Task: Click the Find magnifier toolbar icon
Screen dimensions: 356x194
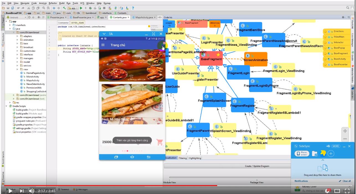Action: coord(43,8)
